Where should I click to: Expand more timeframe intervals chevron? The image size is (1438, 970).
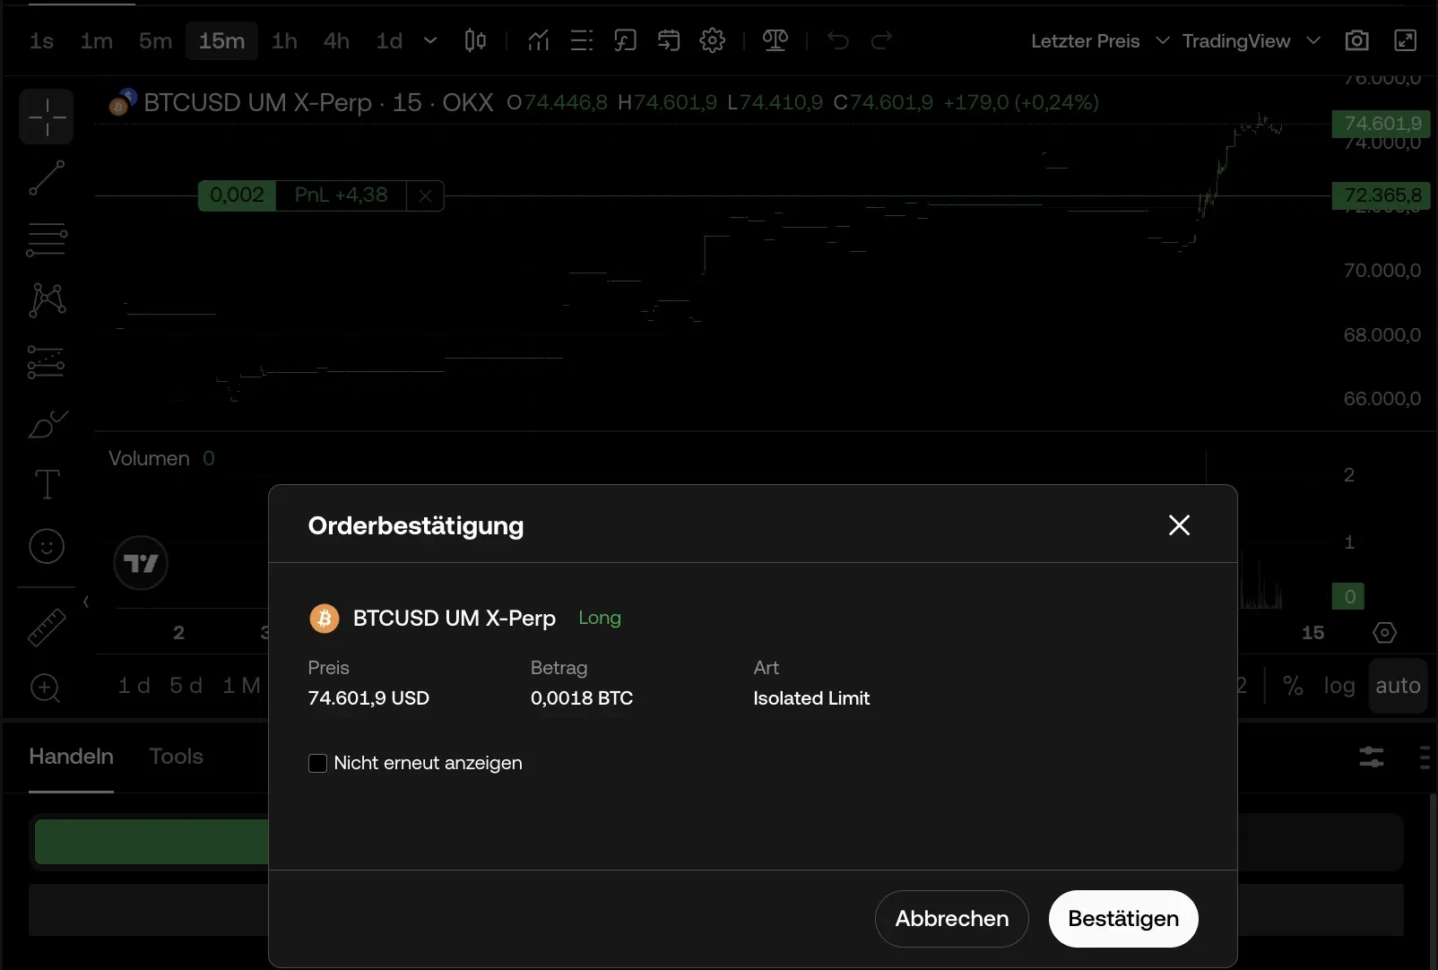(x=430, y=40)
